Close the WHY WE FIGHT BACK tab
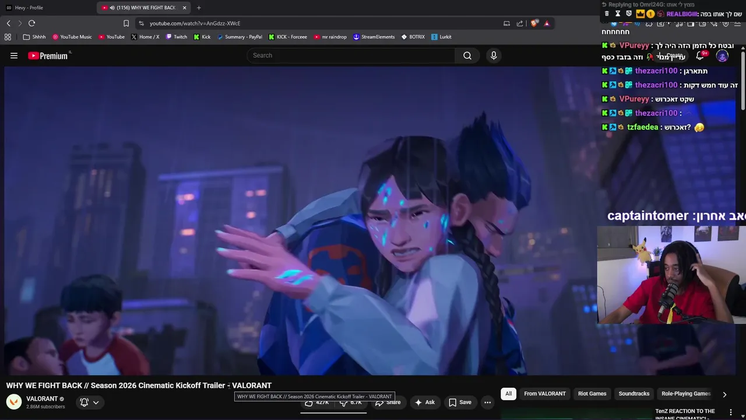The width and height of the screenshot is (746, 420). click(x=185, y=8)
